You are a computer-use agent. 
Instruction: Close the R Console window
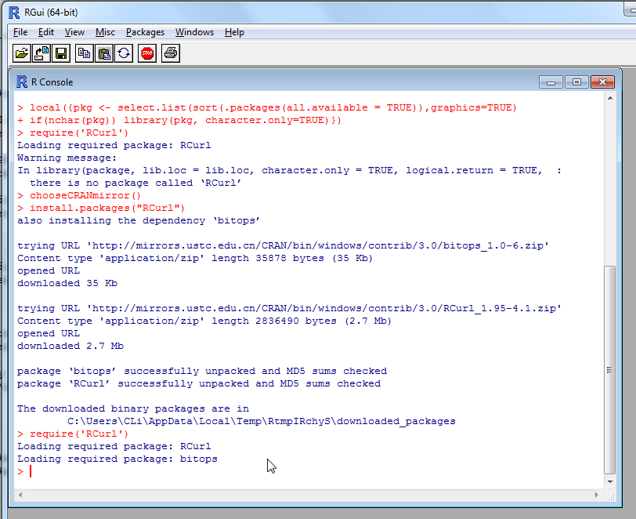coord(602,82)
